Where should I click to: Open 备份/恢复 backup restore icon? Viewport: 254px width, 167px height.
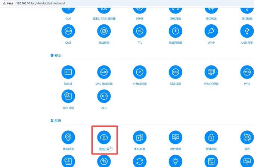click(140, 137)
